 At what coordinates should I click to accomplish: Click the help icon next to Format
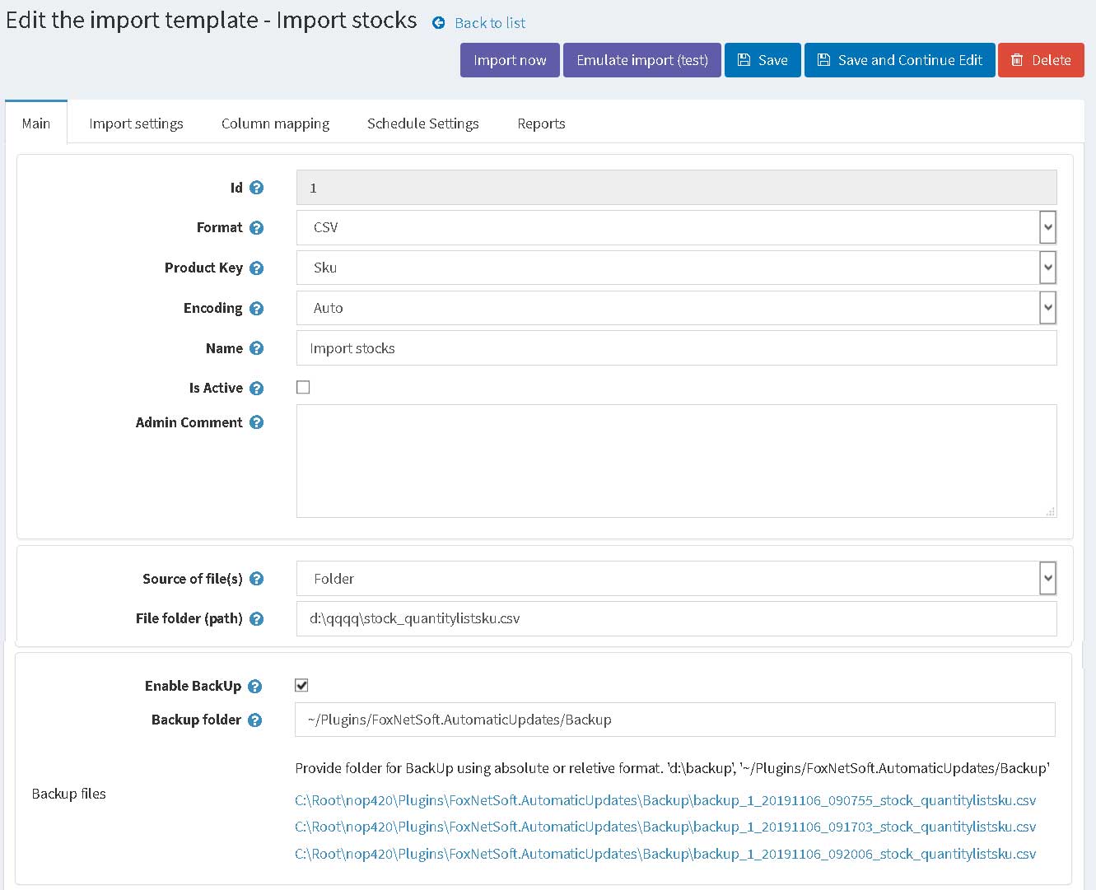point(256,228)
